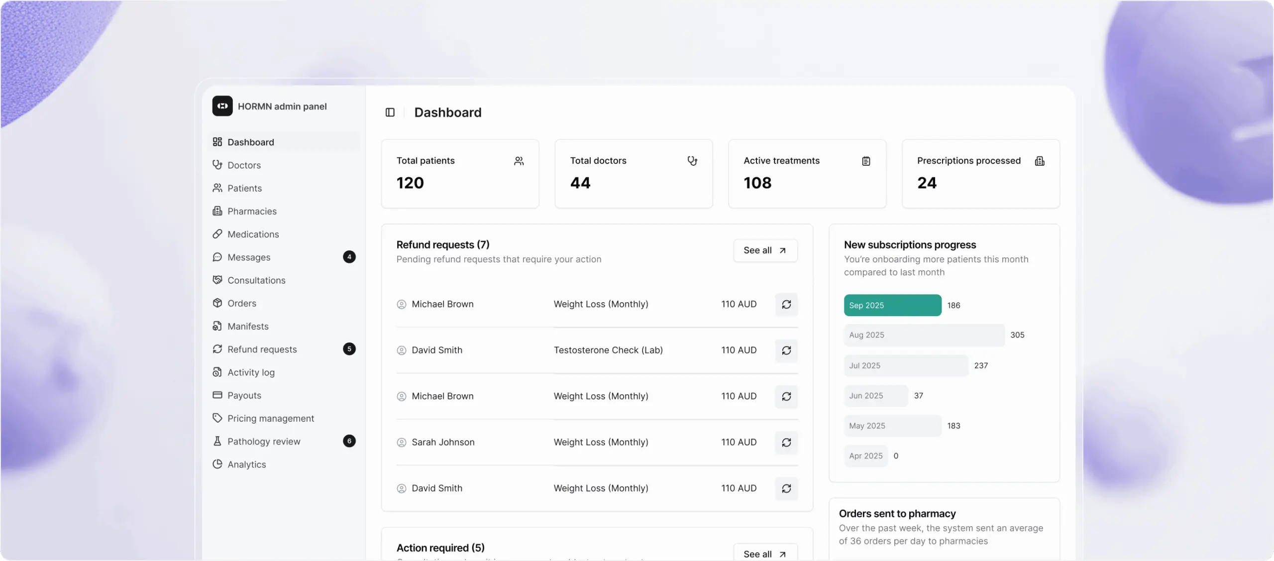Click stethoscope icon on Total doctors card
This screenshot has height=561, width=1274.
coord(692,161)
